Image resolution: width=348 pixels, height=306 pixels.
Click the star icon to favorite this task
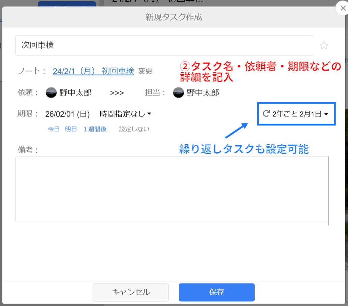pos(324,45)
